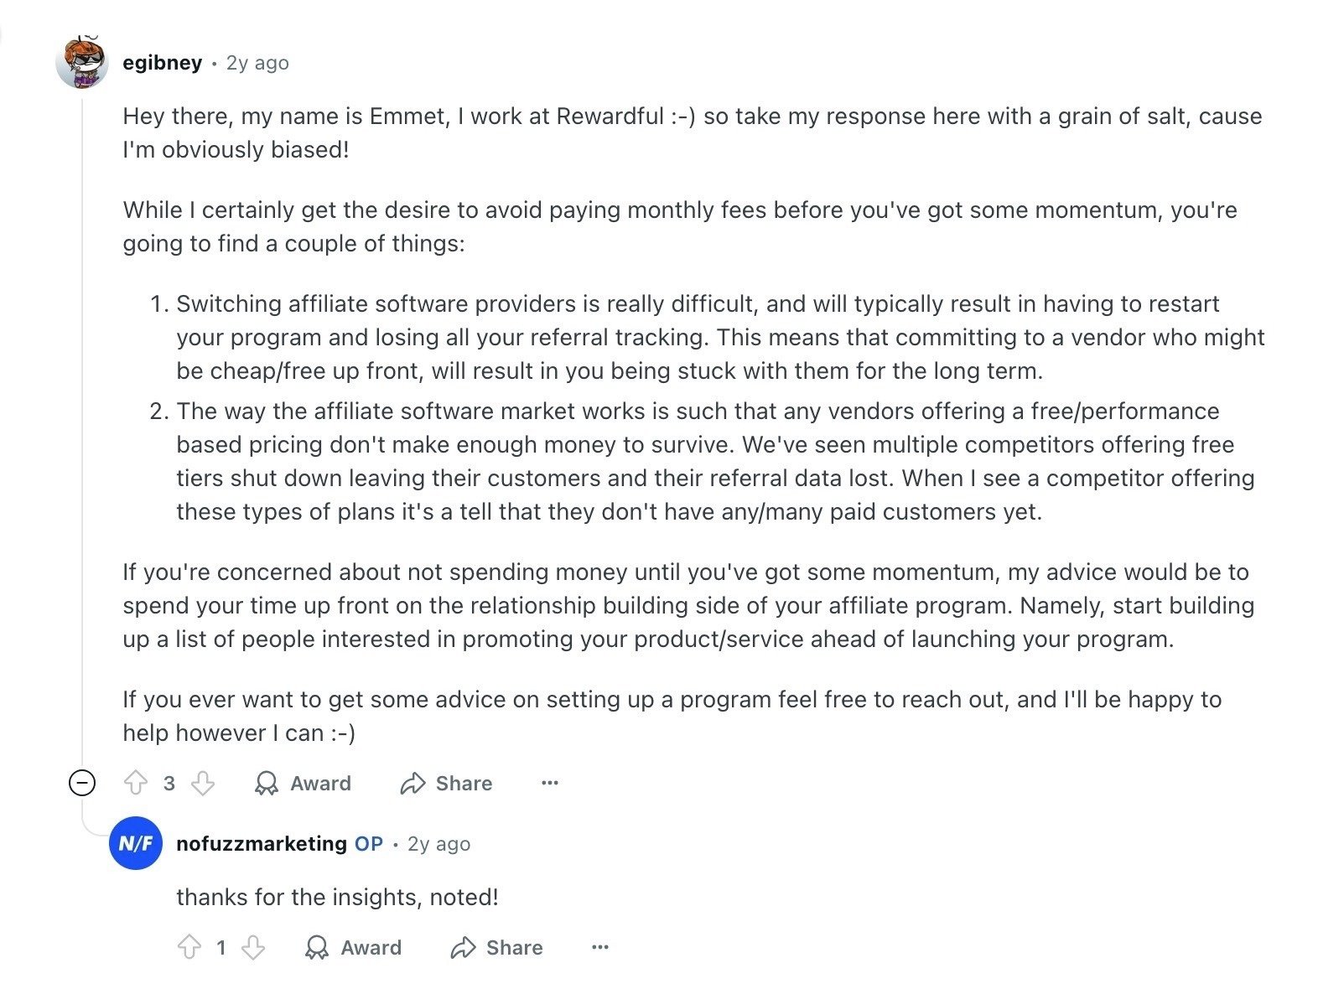The width and height of the screenshot is (1318, 994).
Task: Upvote nofuzzmarketing's reply
Action: (x=189, y=947)
